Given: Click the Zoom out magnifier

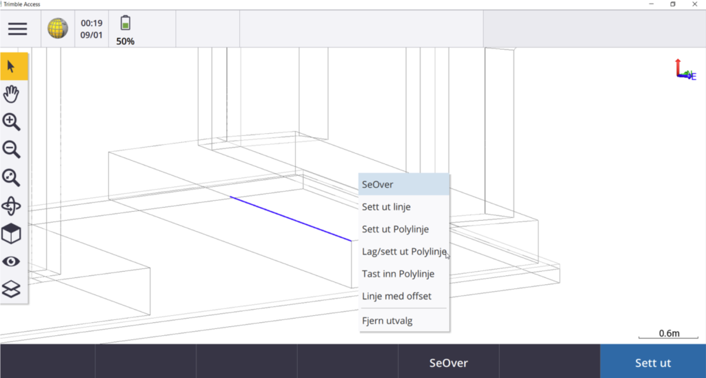Looking at the screenshot, I should pos(12,150).
